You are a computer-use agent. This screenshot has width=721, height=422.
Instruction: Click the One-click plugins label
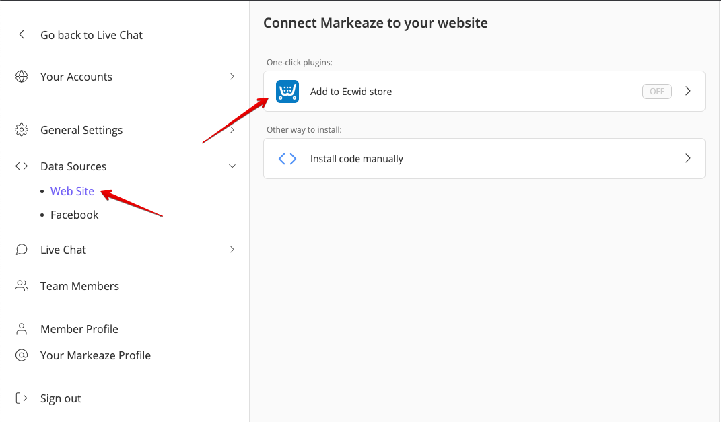tap(300, 63)
